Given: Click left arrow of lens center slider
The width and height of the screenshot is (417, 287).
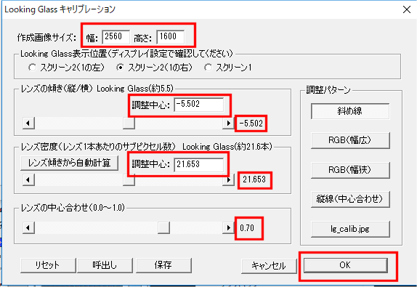Looking at the screenshot, I should point(29,227).
